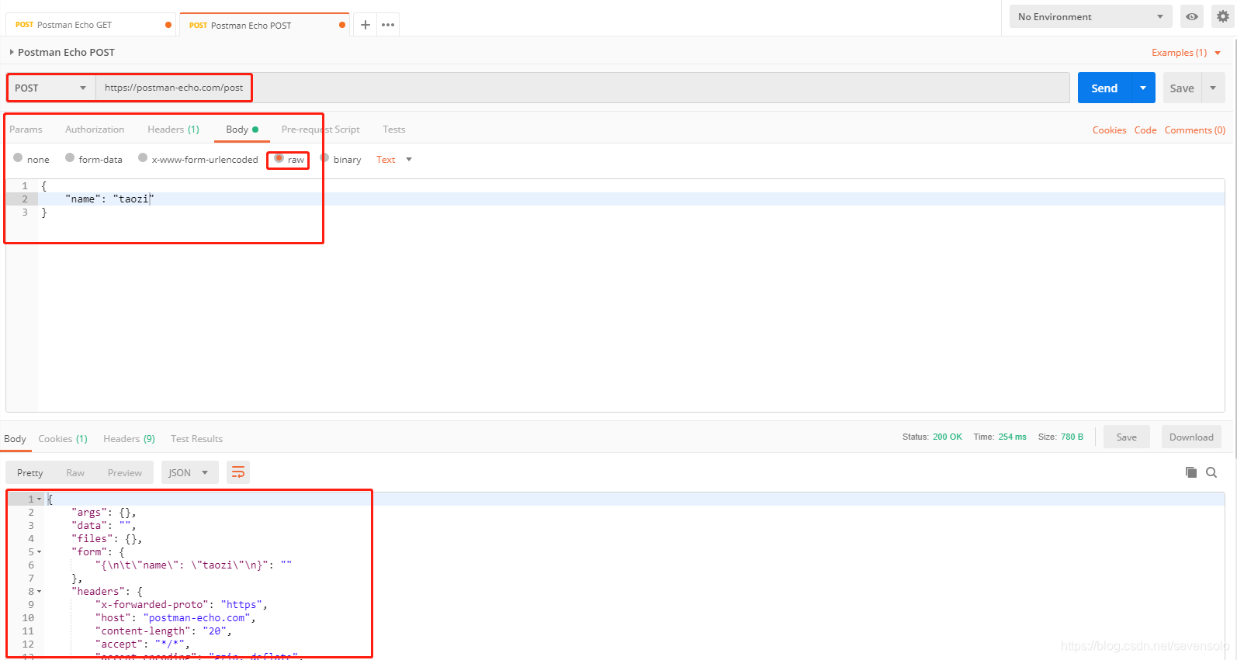Open the request Body tab
This screenshot has height=660, width=1237.
click(x=241, y=130)
